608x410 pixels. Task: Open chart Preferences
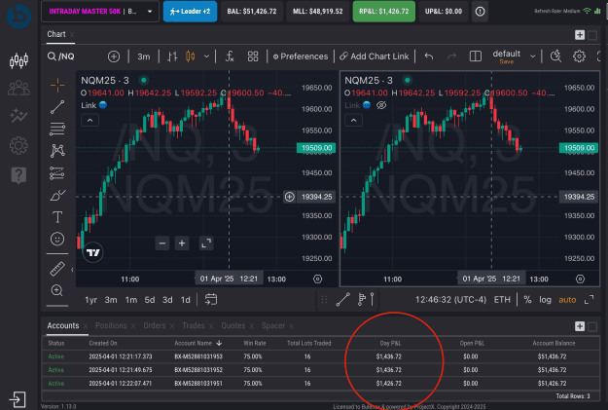[x=301, y=56]
